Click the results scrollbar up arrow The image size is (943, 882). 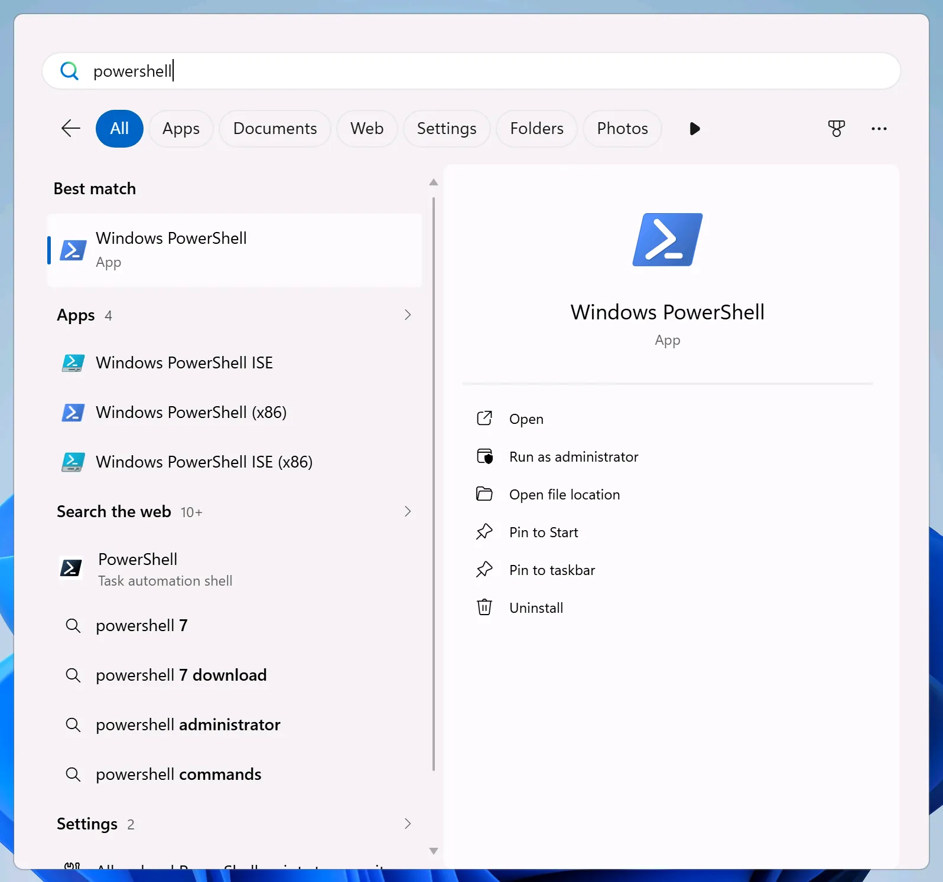434,182
